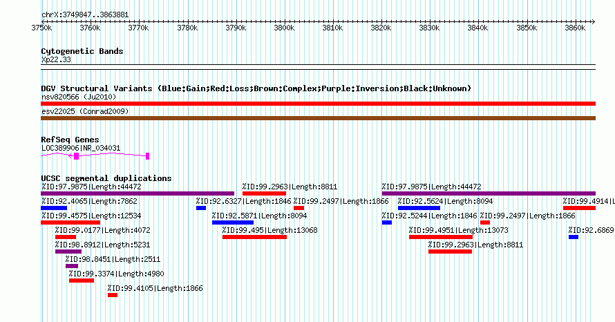Click blue bar under %ID:92.5624|Length:8094
The width and height of the screenshot is (615, 322).
[x=419, y=208]
